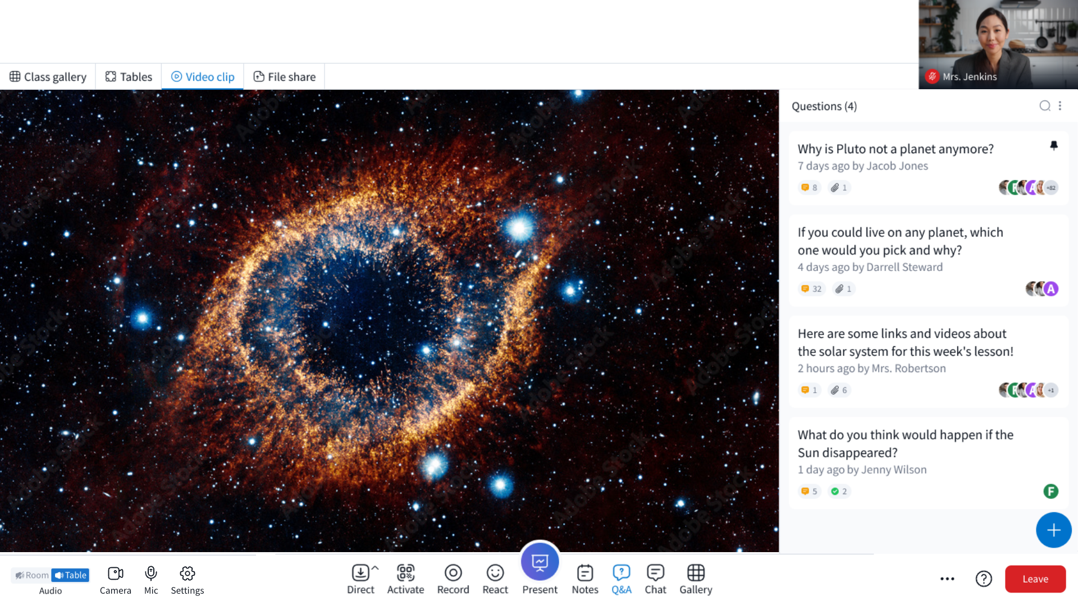Image resolution: width=1078 pixels, height=606 pixels.
Task: Open the File share tab
Action: [x=284, y=77]
